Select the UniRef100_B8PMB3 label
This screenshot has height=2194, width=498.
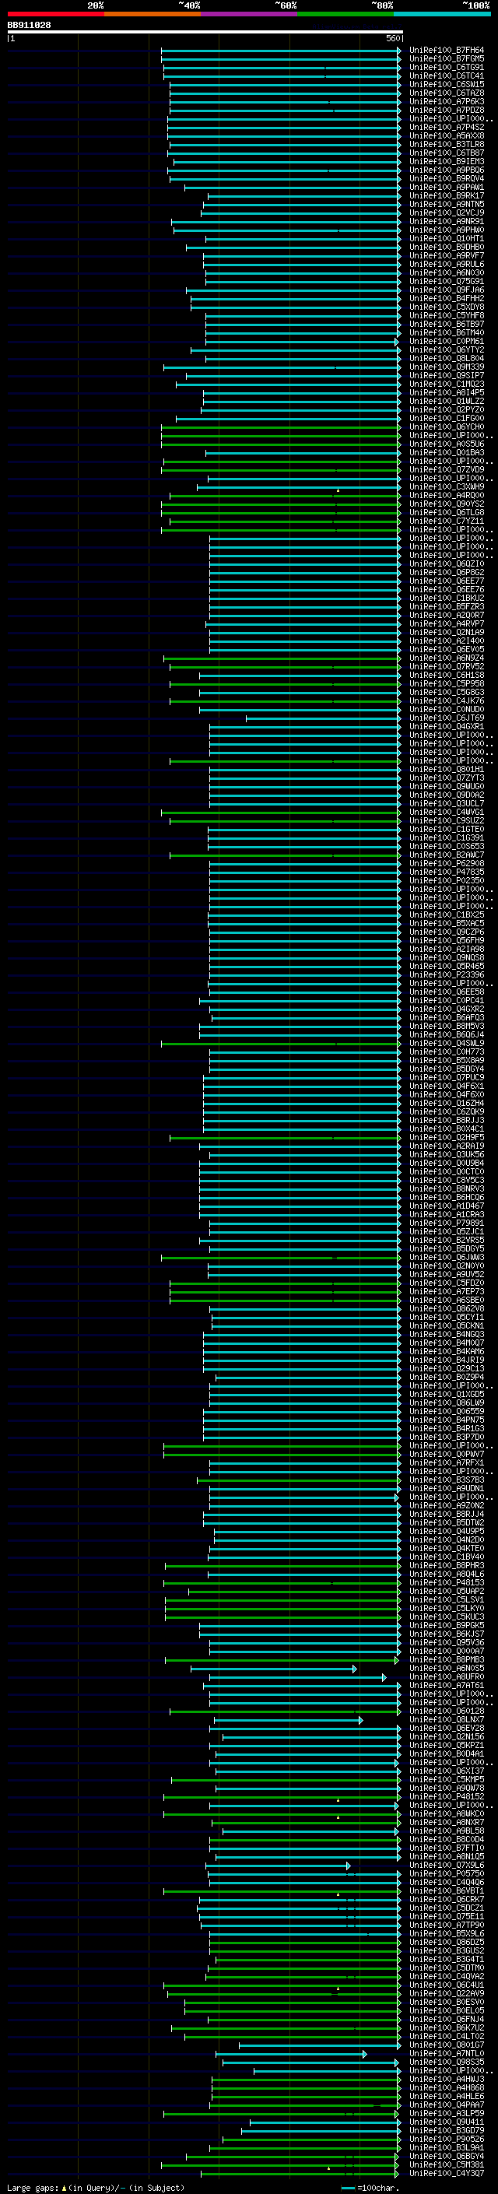(x=446, y=1659)
